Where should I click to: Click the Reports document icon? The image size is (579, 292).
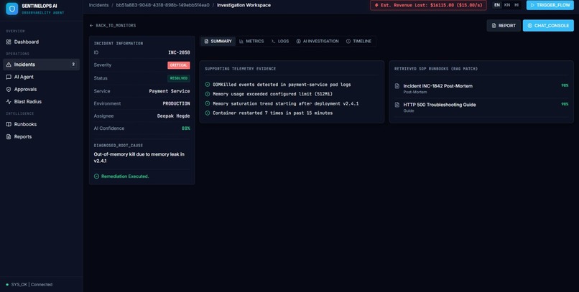click(x=9, y=137)
